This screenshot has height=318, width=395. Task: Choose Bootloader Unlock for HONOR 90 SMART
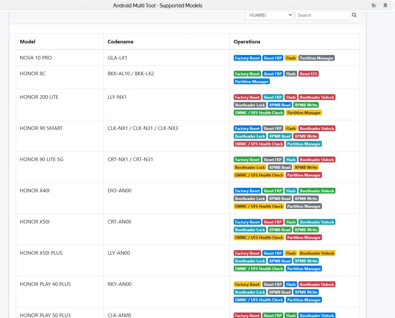click(317, 129)
